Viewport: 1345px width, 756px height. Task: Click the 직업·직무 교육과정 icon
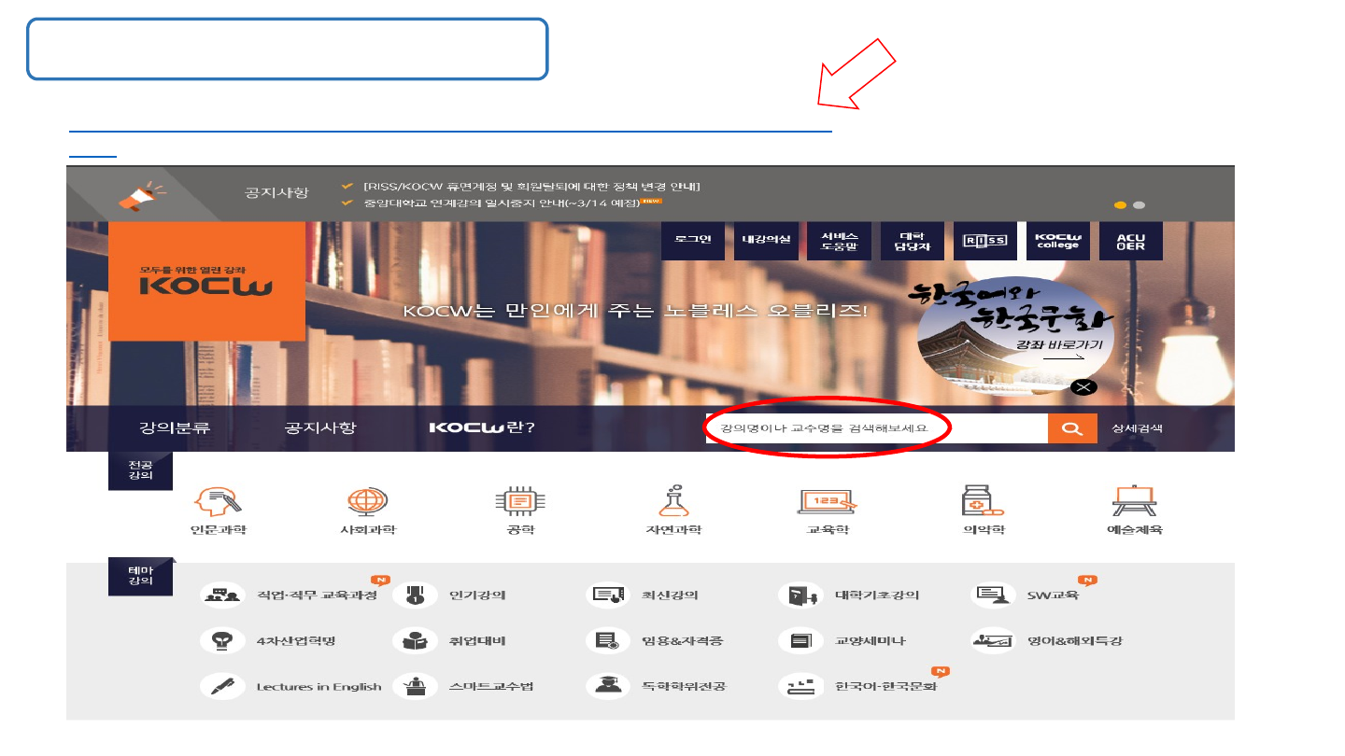[x=222, y=595]
